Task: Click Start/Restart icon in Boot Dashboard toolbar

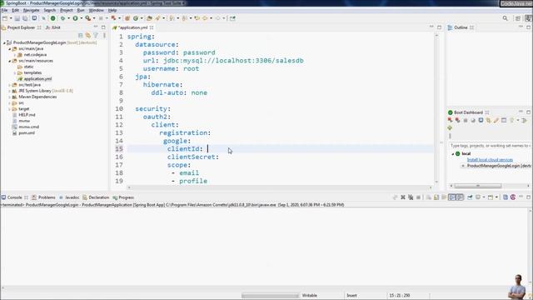Action: tap(450, 120)
